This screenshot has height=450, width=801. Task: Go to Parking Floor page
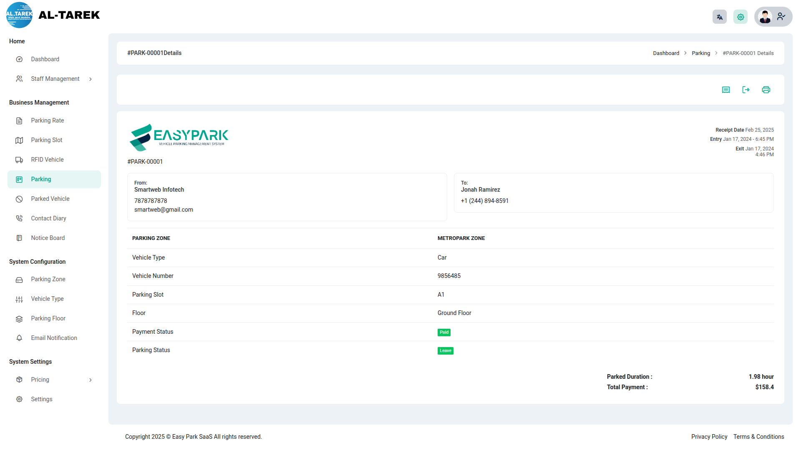[48, 318]
